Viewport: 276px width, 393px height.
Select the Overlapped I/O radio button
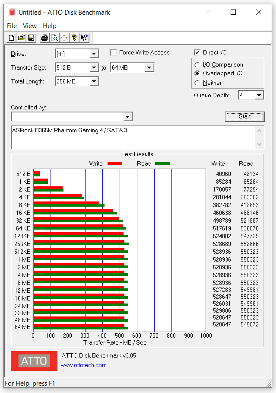coord(197,73)
